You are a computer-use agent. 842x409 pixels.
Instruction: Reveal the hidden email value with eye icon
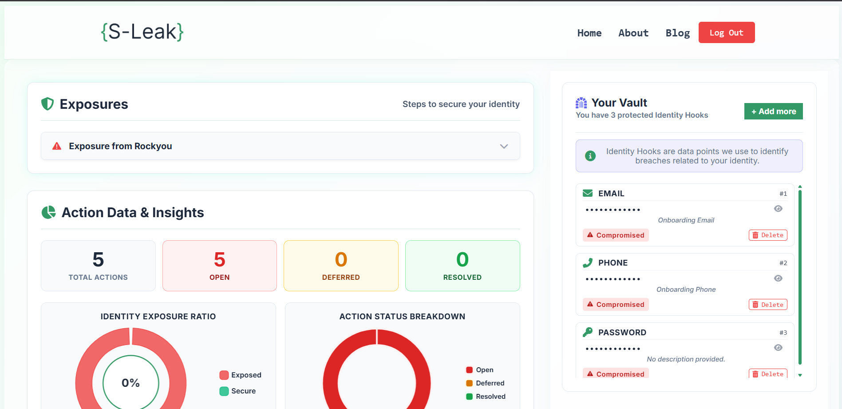pyautogui.click(x=778, y=209)
